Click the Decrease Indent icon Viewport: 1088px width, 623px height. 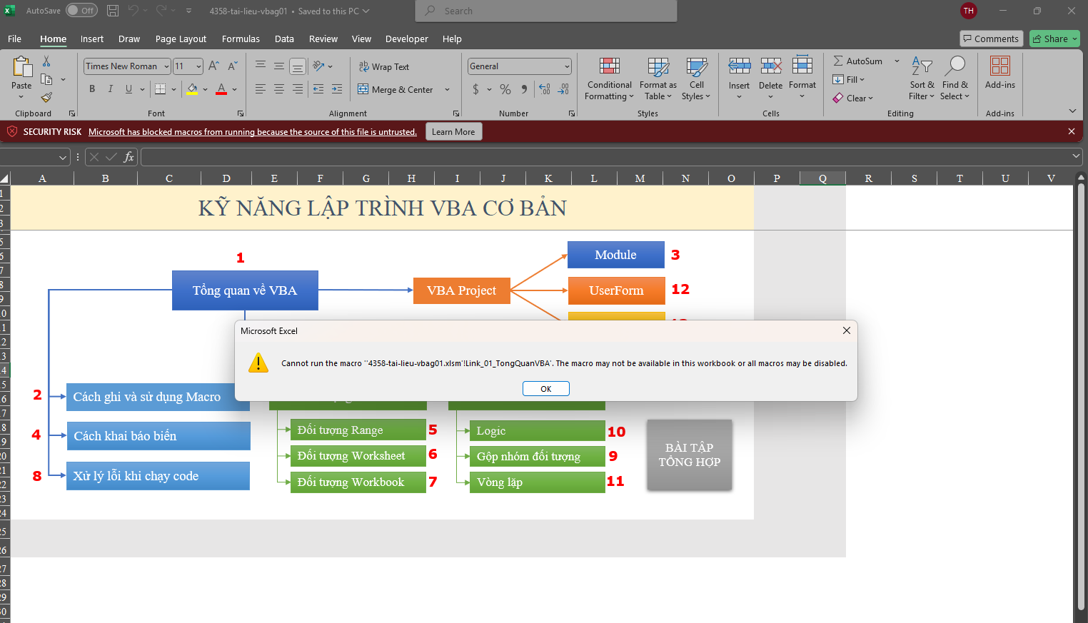pos(318,89)
